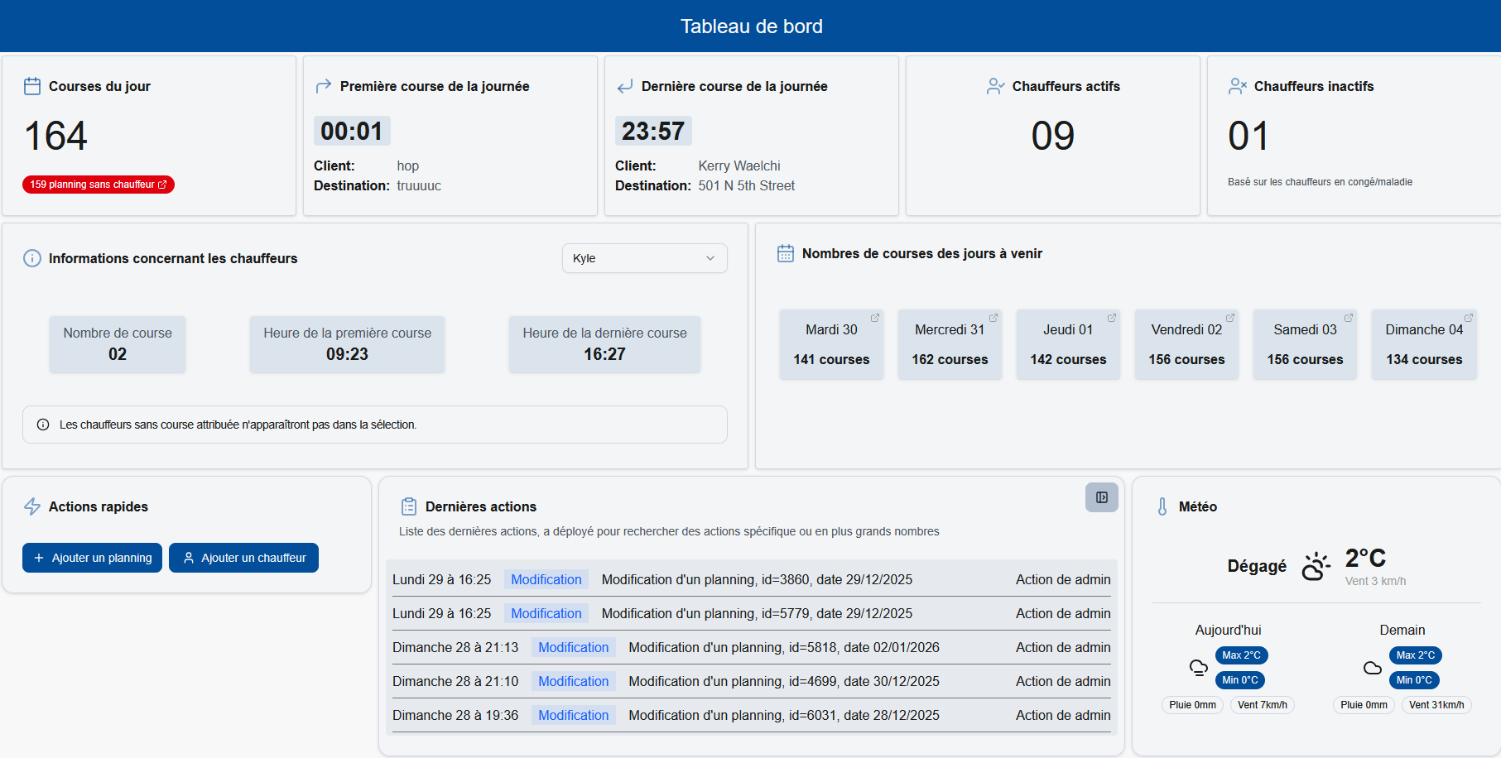Viewport: 1501px width, 758px height.
Task: Select the Mercredi 31 courses card
Action: pyautogui.click(x=950, y=344)
